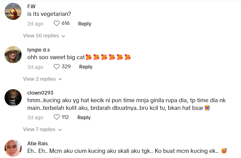241x158 pixels.
Task: Reply to lyngie d.s's comment
Action: click(86, 67)
